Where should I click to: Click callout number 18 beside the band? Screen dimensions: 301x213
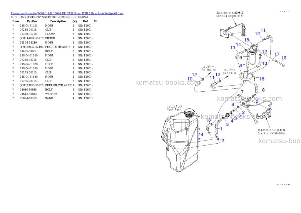(x=262, y=79)
